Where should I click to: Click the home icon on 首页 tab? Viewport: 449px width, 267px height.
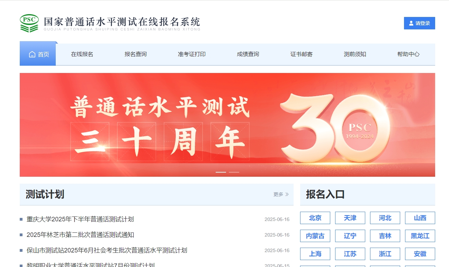pos(31,54)
